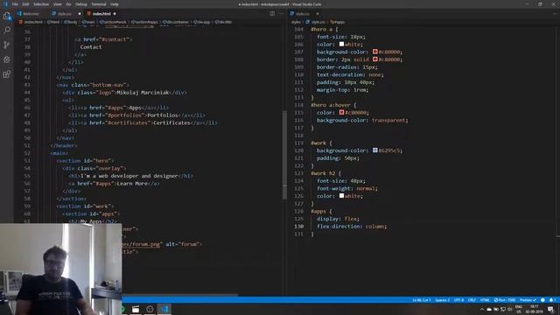Click the section#work breadcrumb item
560x315 pixels.
(113, 22)
